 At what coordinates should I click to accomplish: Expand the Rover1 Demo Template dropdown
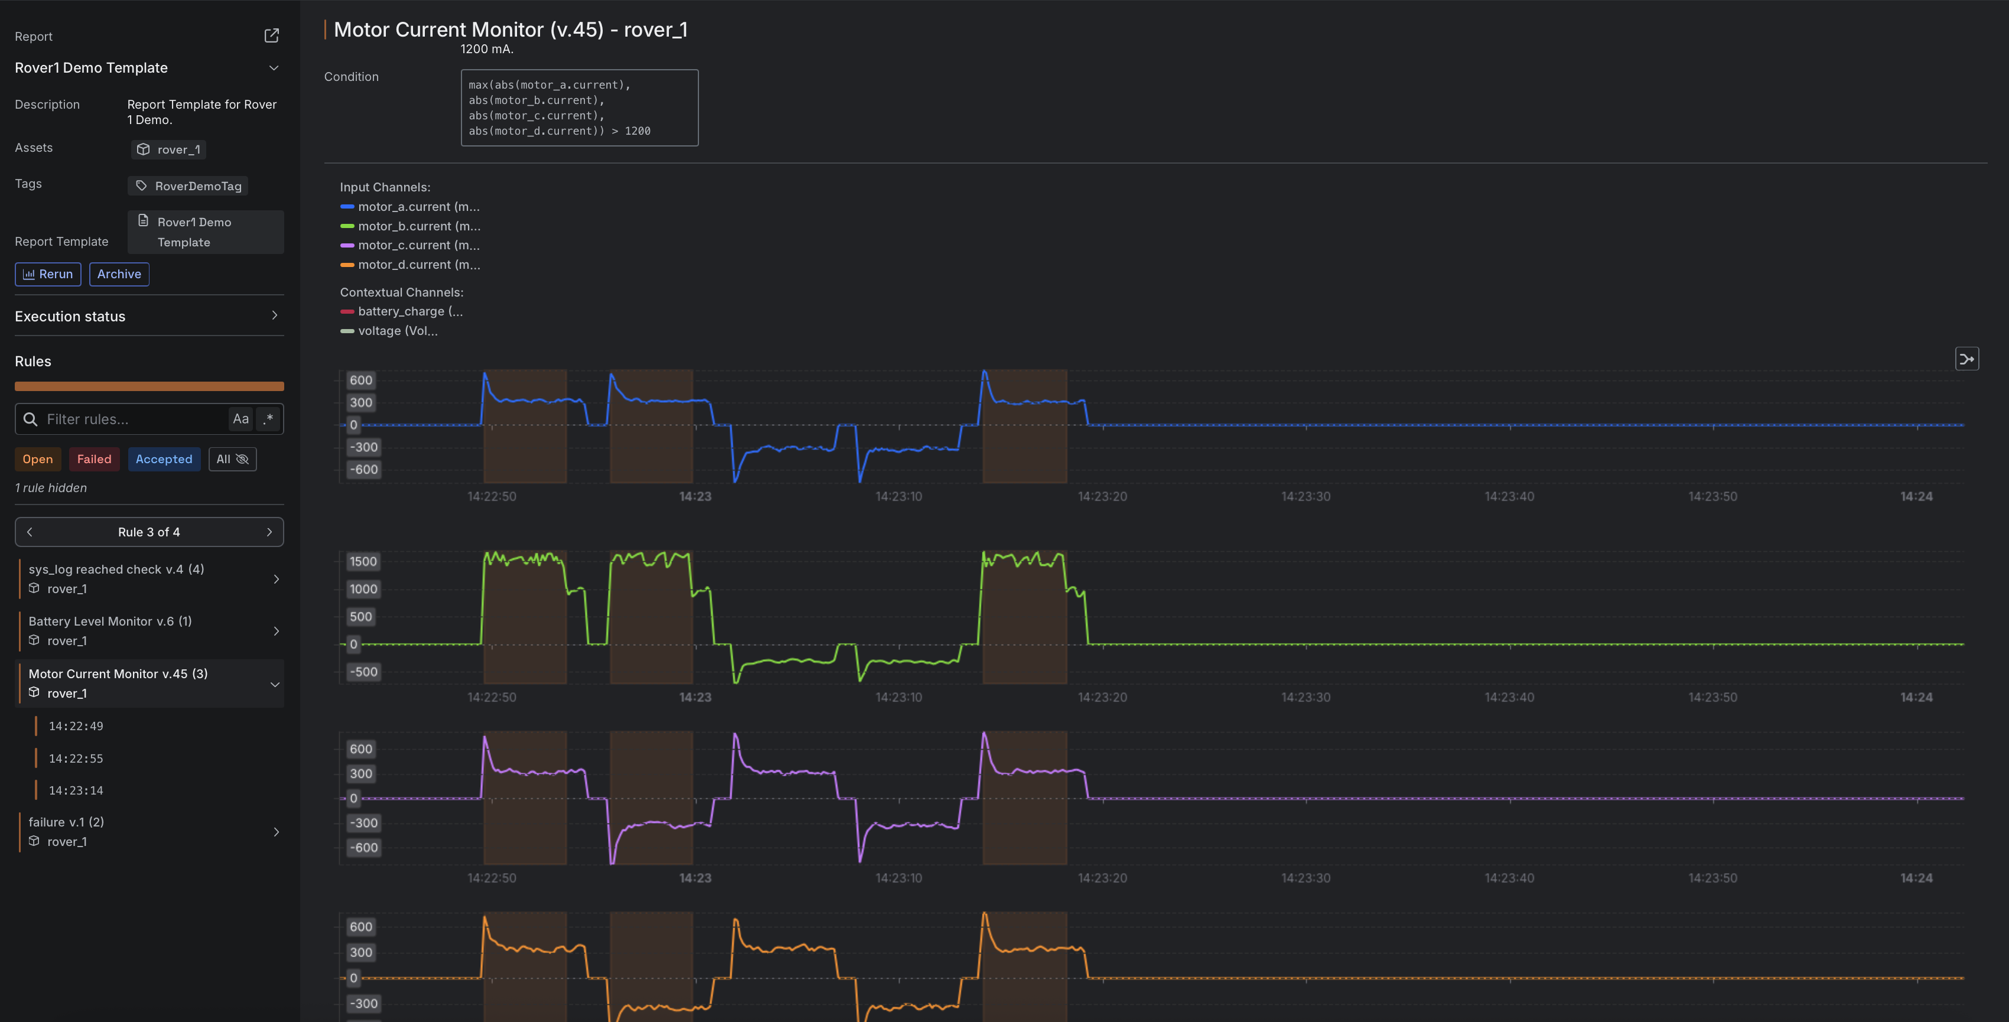(x=274, y=68)
